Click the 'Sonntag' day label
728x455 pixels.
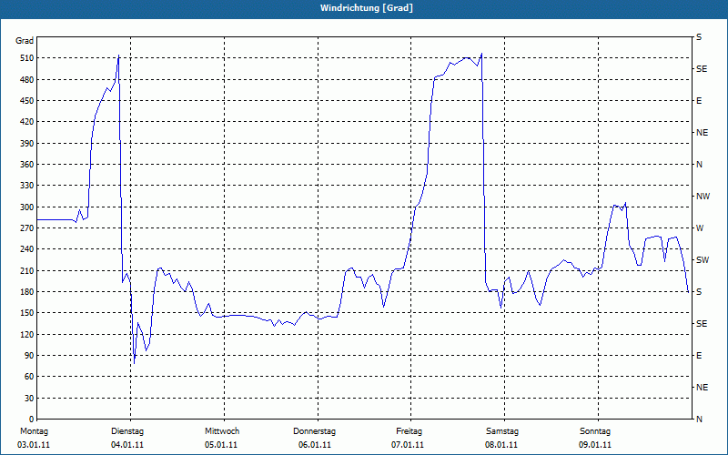[595, 431]
